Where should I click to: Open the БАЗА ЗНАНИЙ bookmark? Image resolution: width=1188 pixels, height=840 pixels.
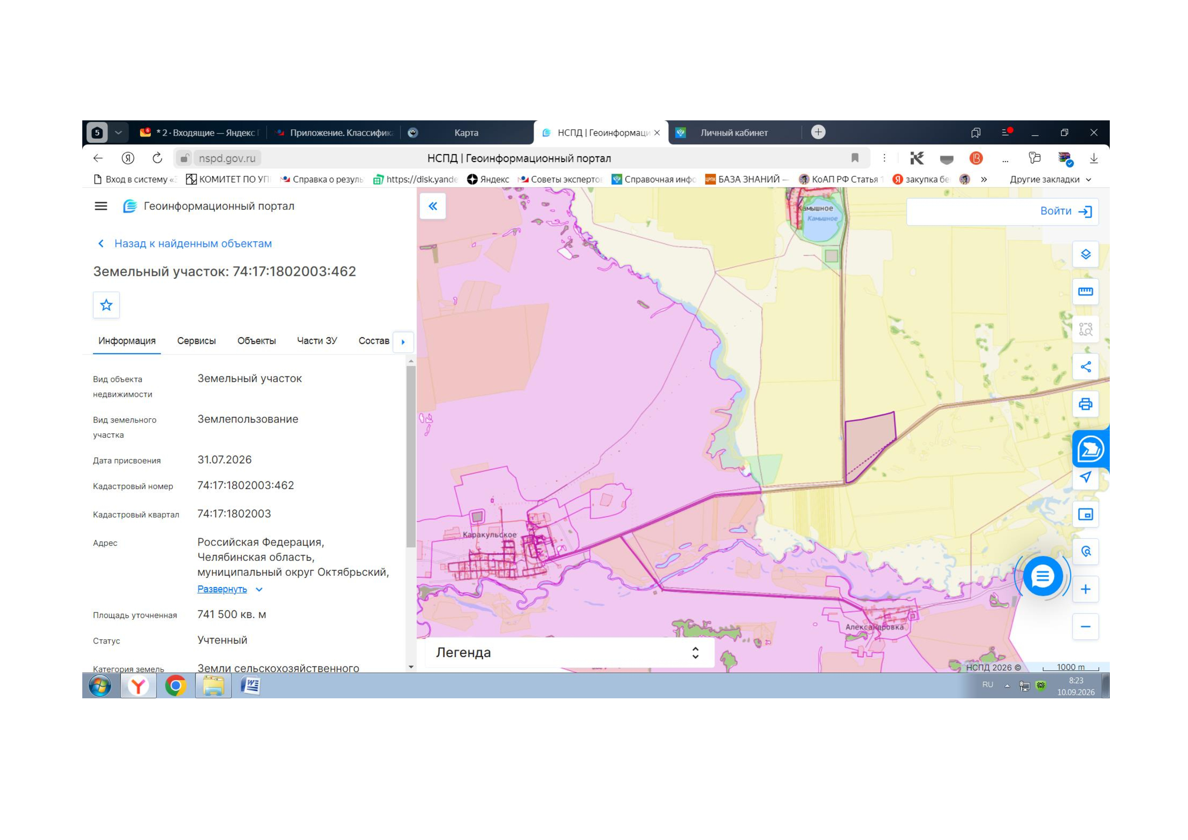[x=747, y=179]
